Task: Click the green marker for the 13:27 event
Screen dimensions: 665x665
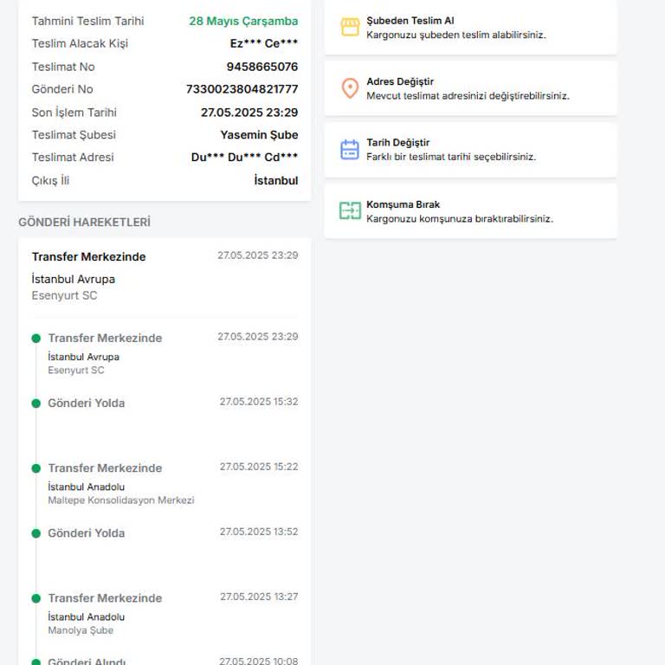Action: (x=36, y=598)
